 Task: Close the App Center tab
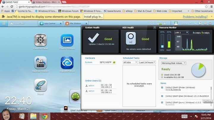click(x=61, y=23)
